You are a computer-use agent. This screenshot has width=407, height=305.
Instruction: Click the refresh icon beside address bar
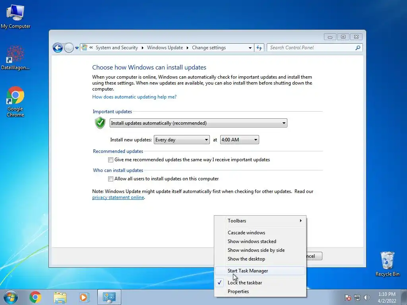click(259, 48)
